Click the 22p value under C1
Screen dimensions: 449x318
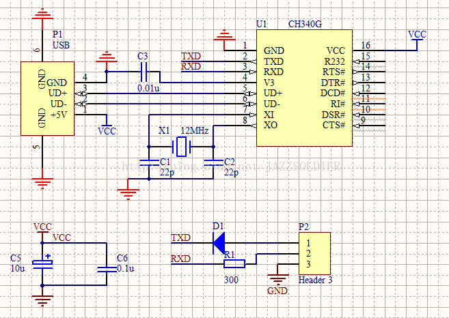pyautogui.click(x=167, y=173)
